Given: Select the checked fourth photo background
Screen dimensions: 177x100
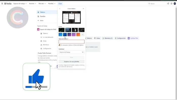Looking at the screenshot, I should tap(82, 30).
